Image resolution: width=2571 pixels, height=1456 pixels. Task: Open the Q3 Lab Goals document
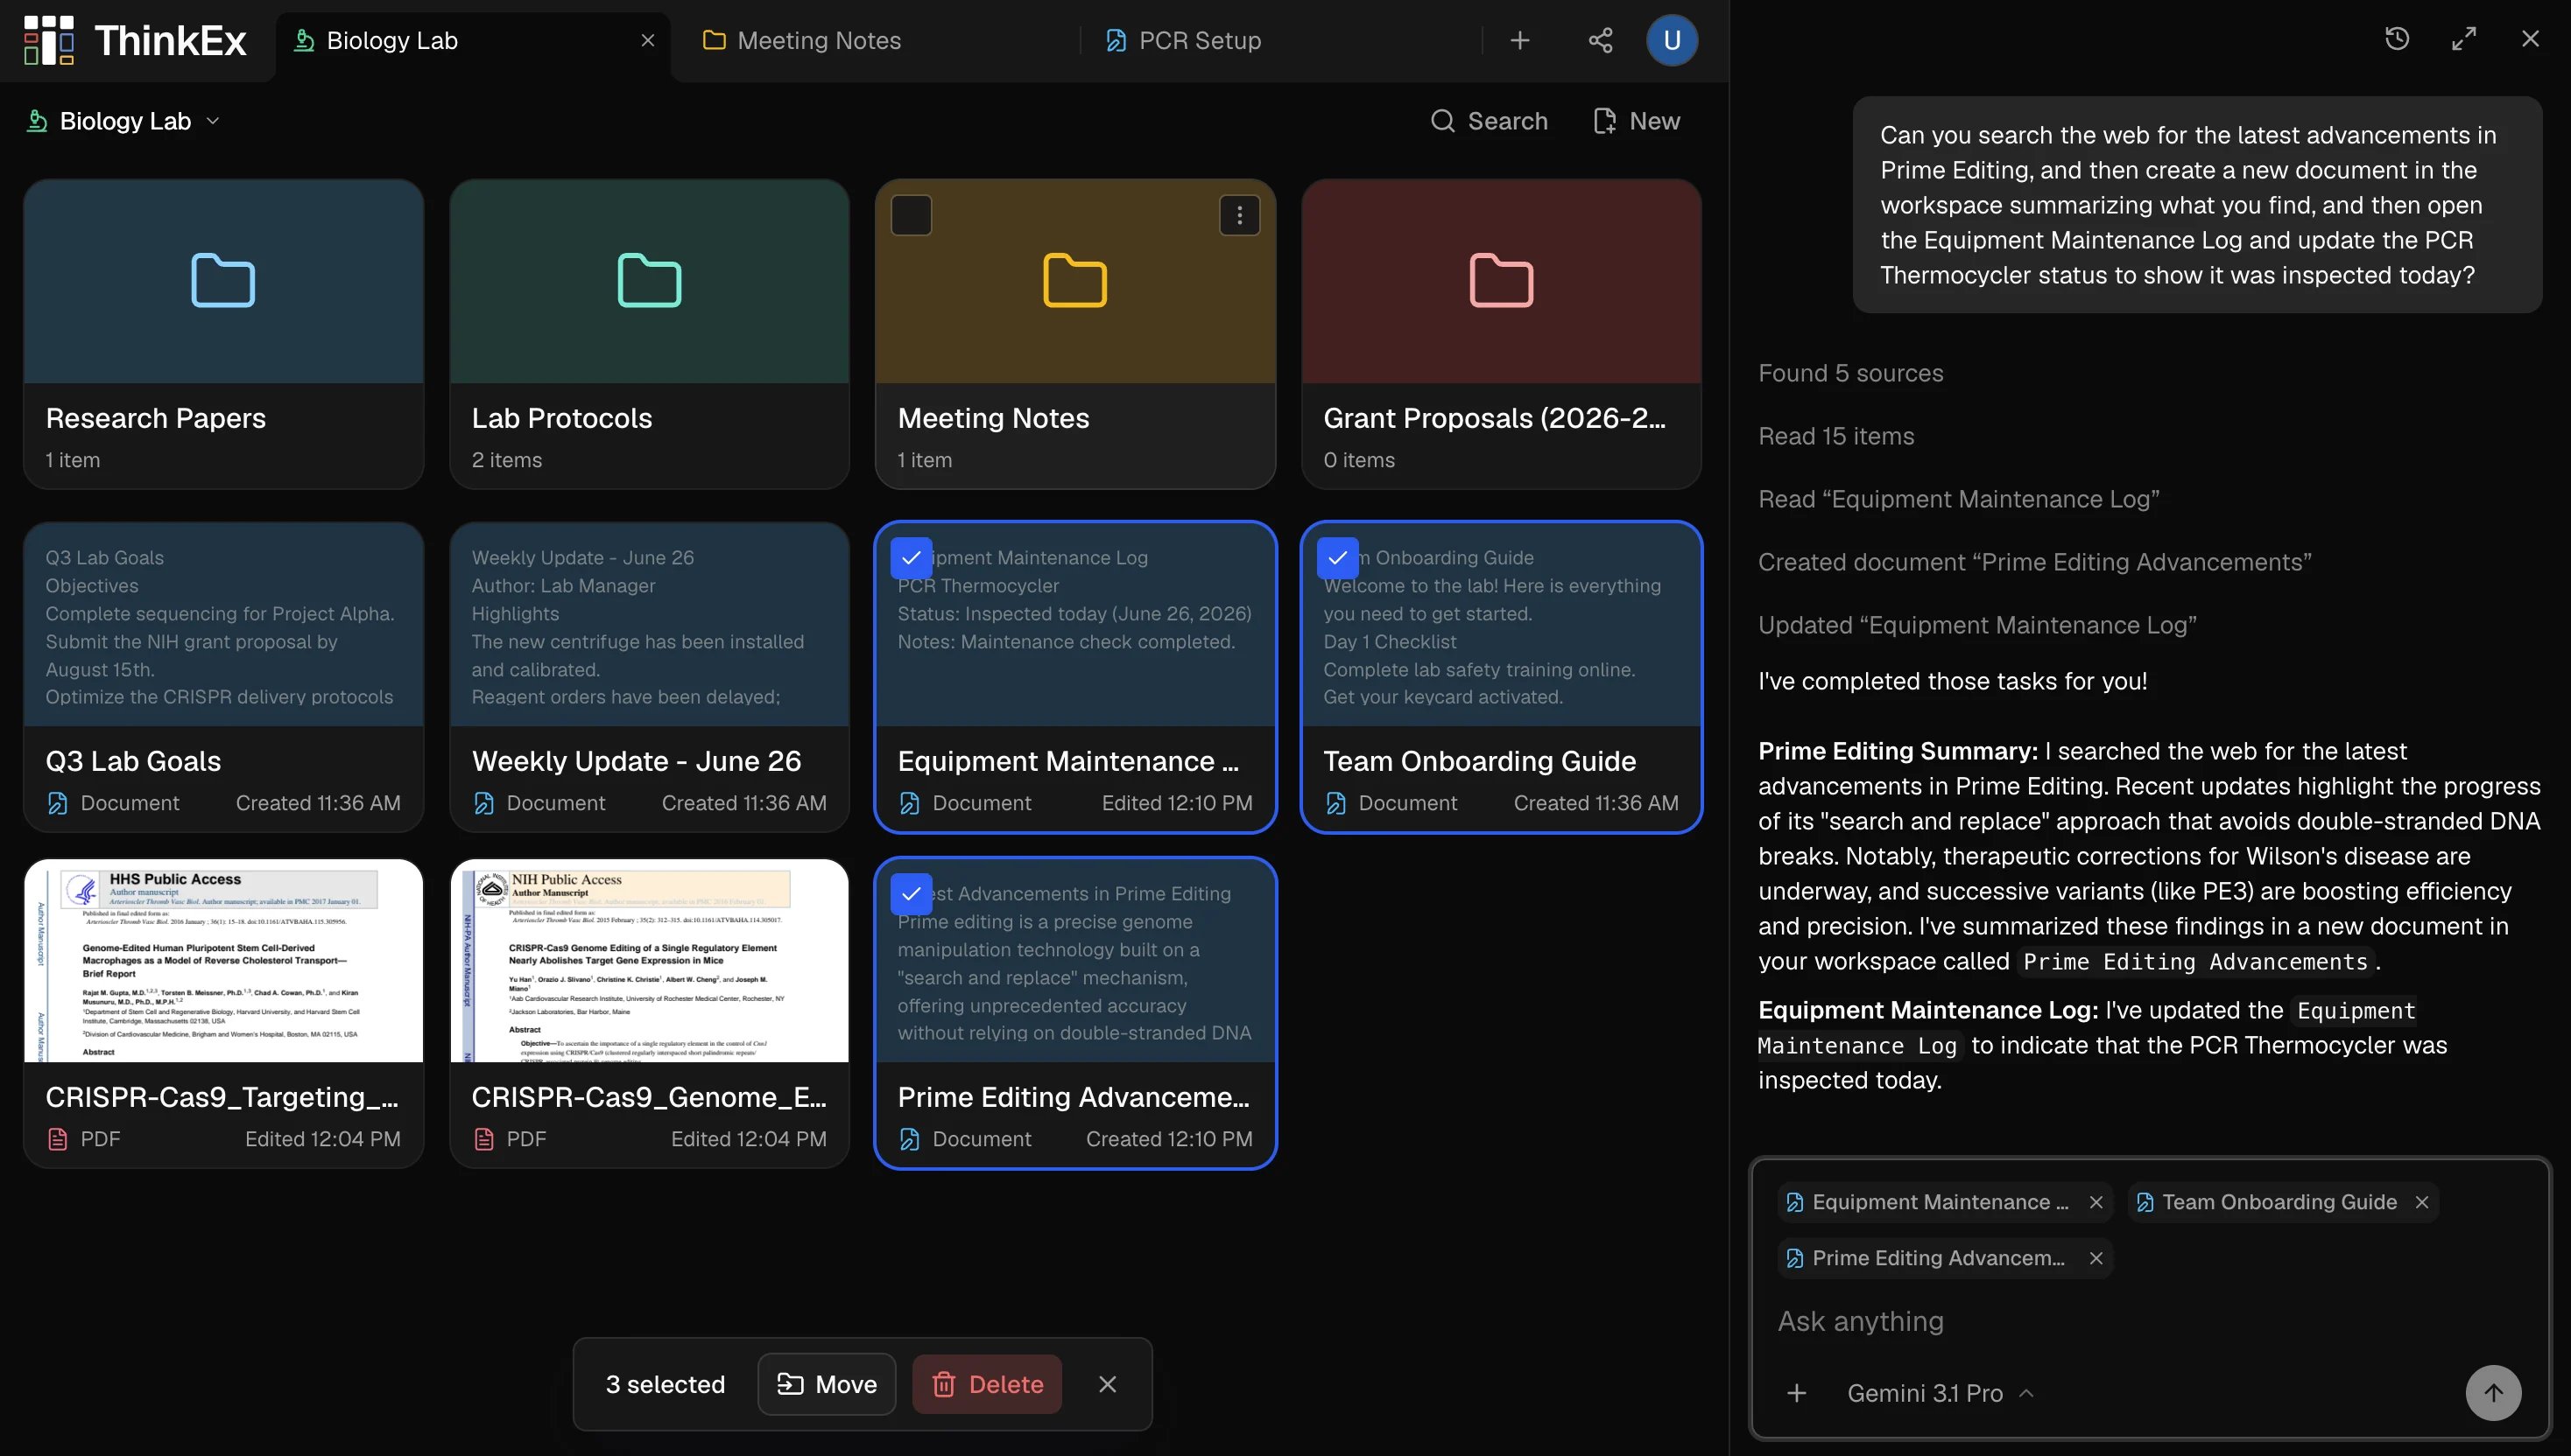click(x=223, y=677)
